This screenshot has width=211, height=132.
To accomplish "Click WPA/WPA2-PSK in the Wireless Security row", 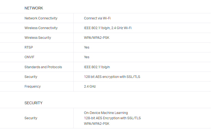I will coord(97,38).
